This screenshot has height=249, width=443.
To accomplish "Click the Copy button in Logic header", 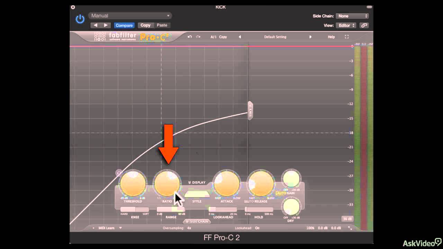I will click(145, 25).
